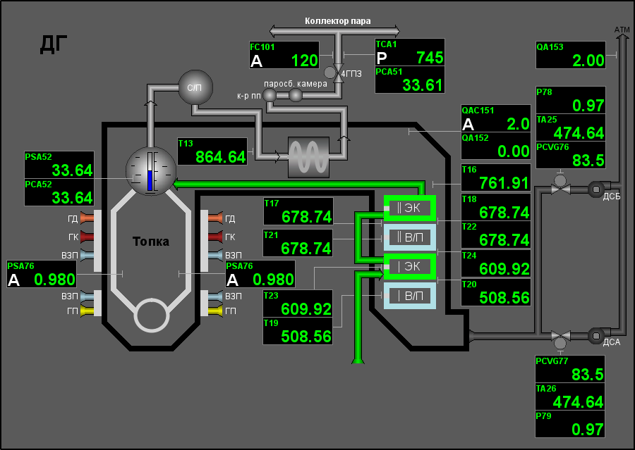Click the TA26 reading 474.64
This screenshot has width=635, height=450.
[570, 396]
